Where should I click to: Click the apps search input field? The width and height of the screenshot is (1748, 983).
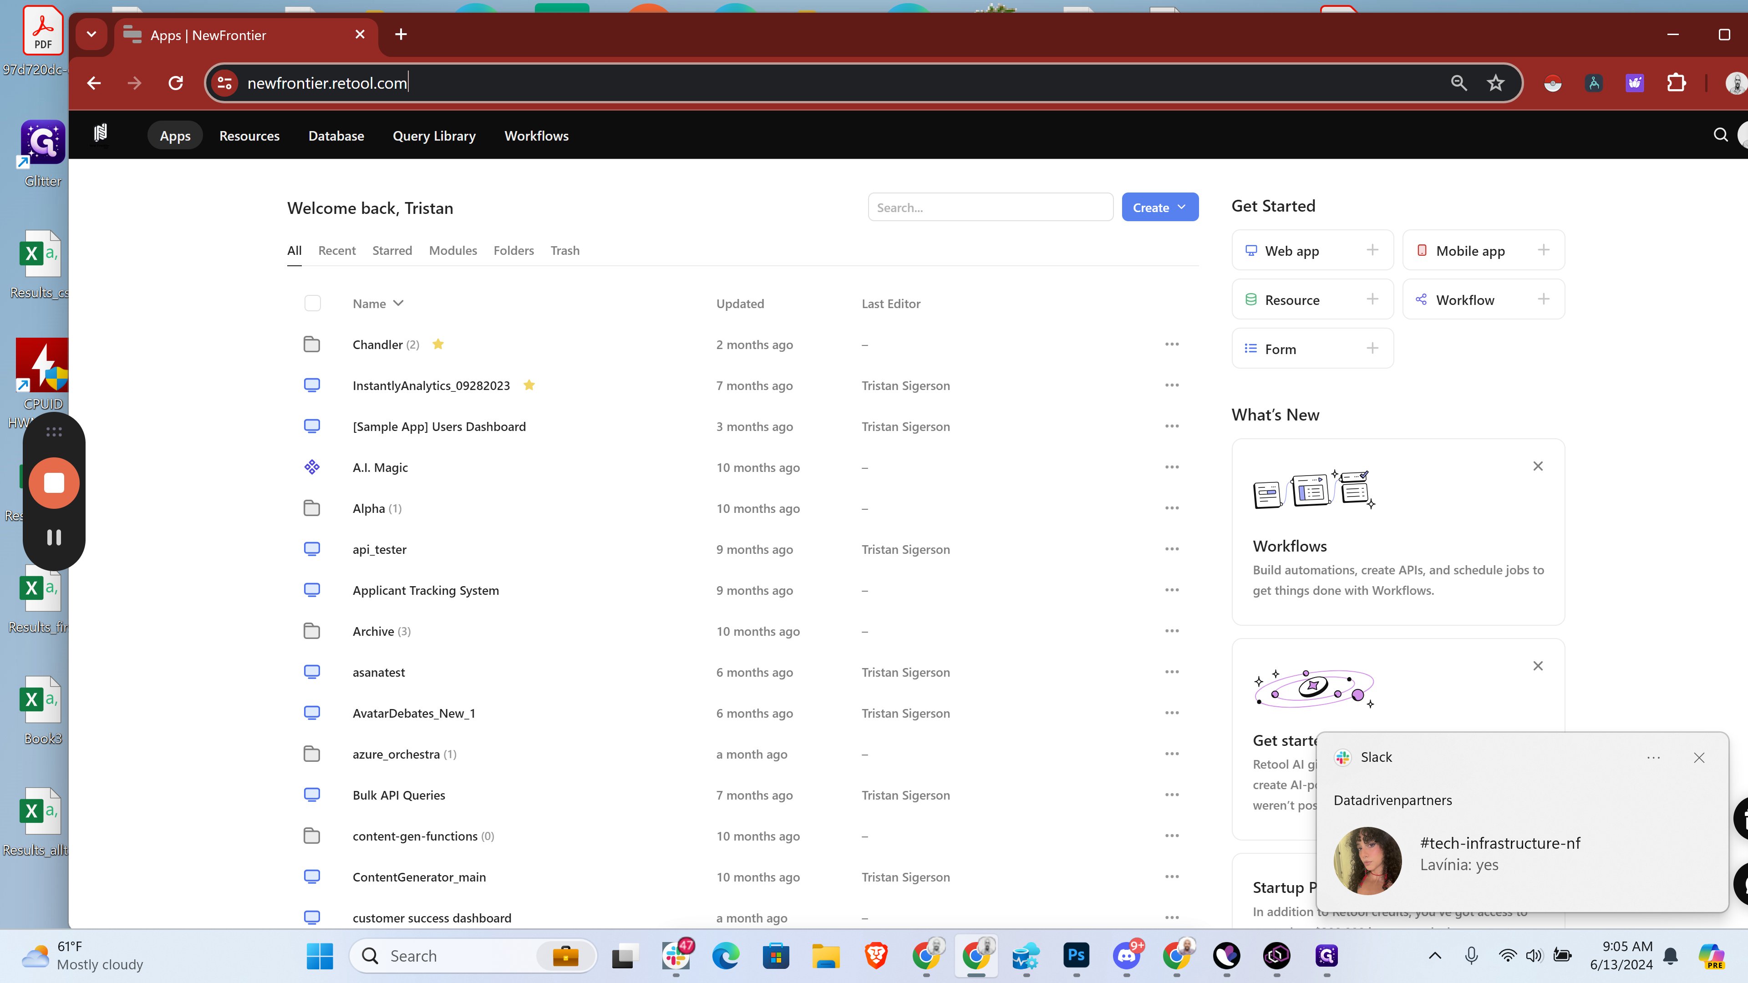click(x=990, y=208)
